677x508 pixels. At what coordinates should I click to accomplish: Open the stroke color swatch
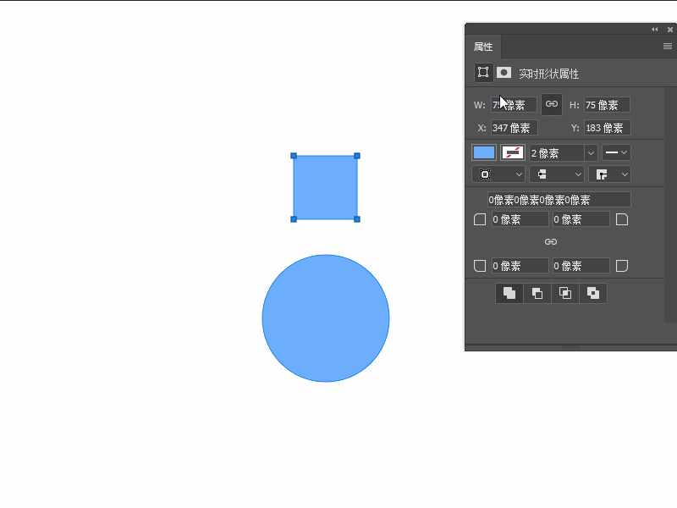tap(513, 152)
